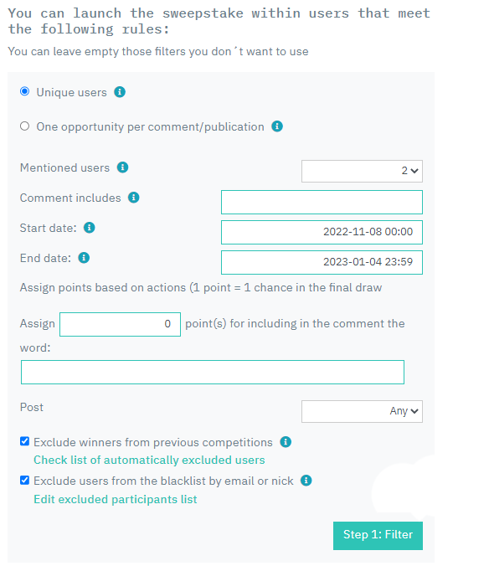Open the Mentioned users number dropdown
489x566 pixels.
tap(362, 171)
